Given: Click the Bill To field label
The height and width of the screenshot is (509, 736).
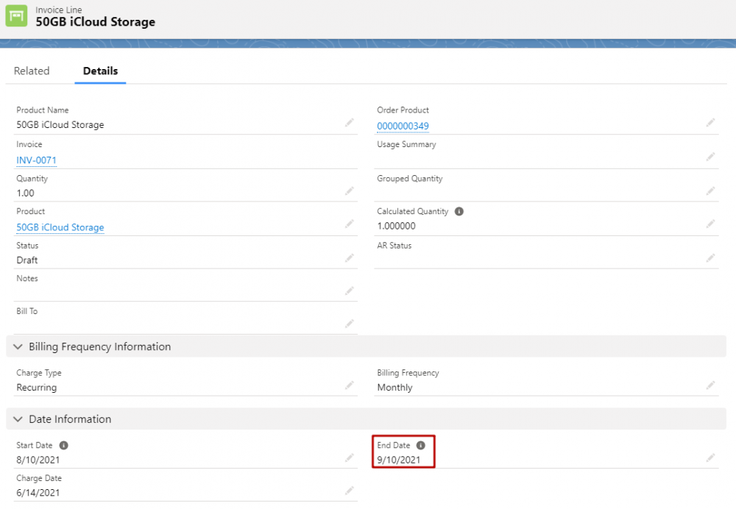Looking at the screenshot, I should coord(26,311).
